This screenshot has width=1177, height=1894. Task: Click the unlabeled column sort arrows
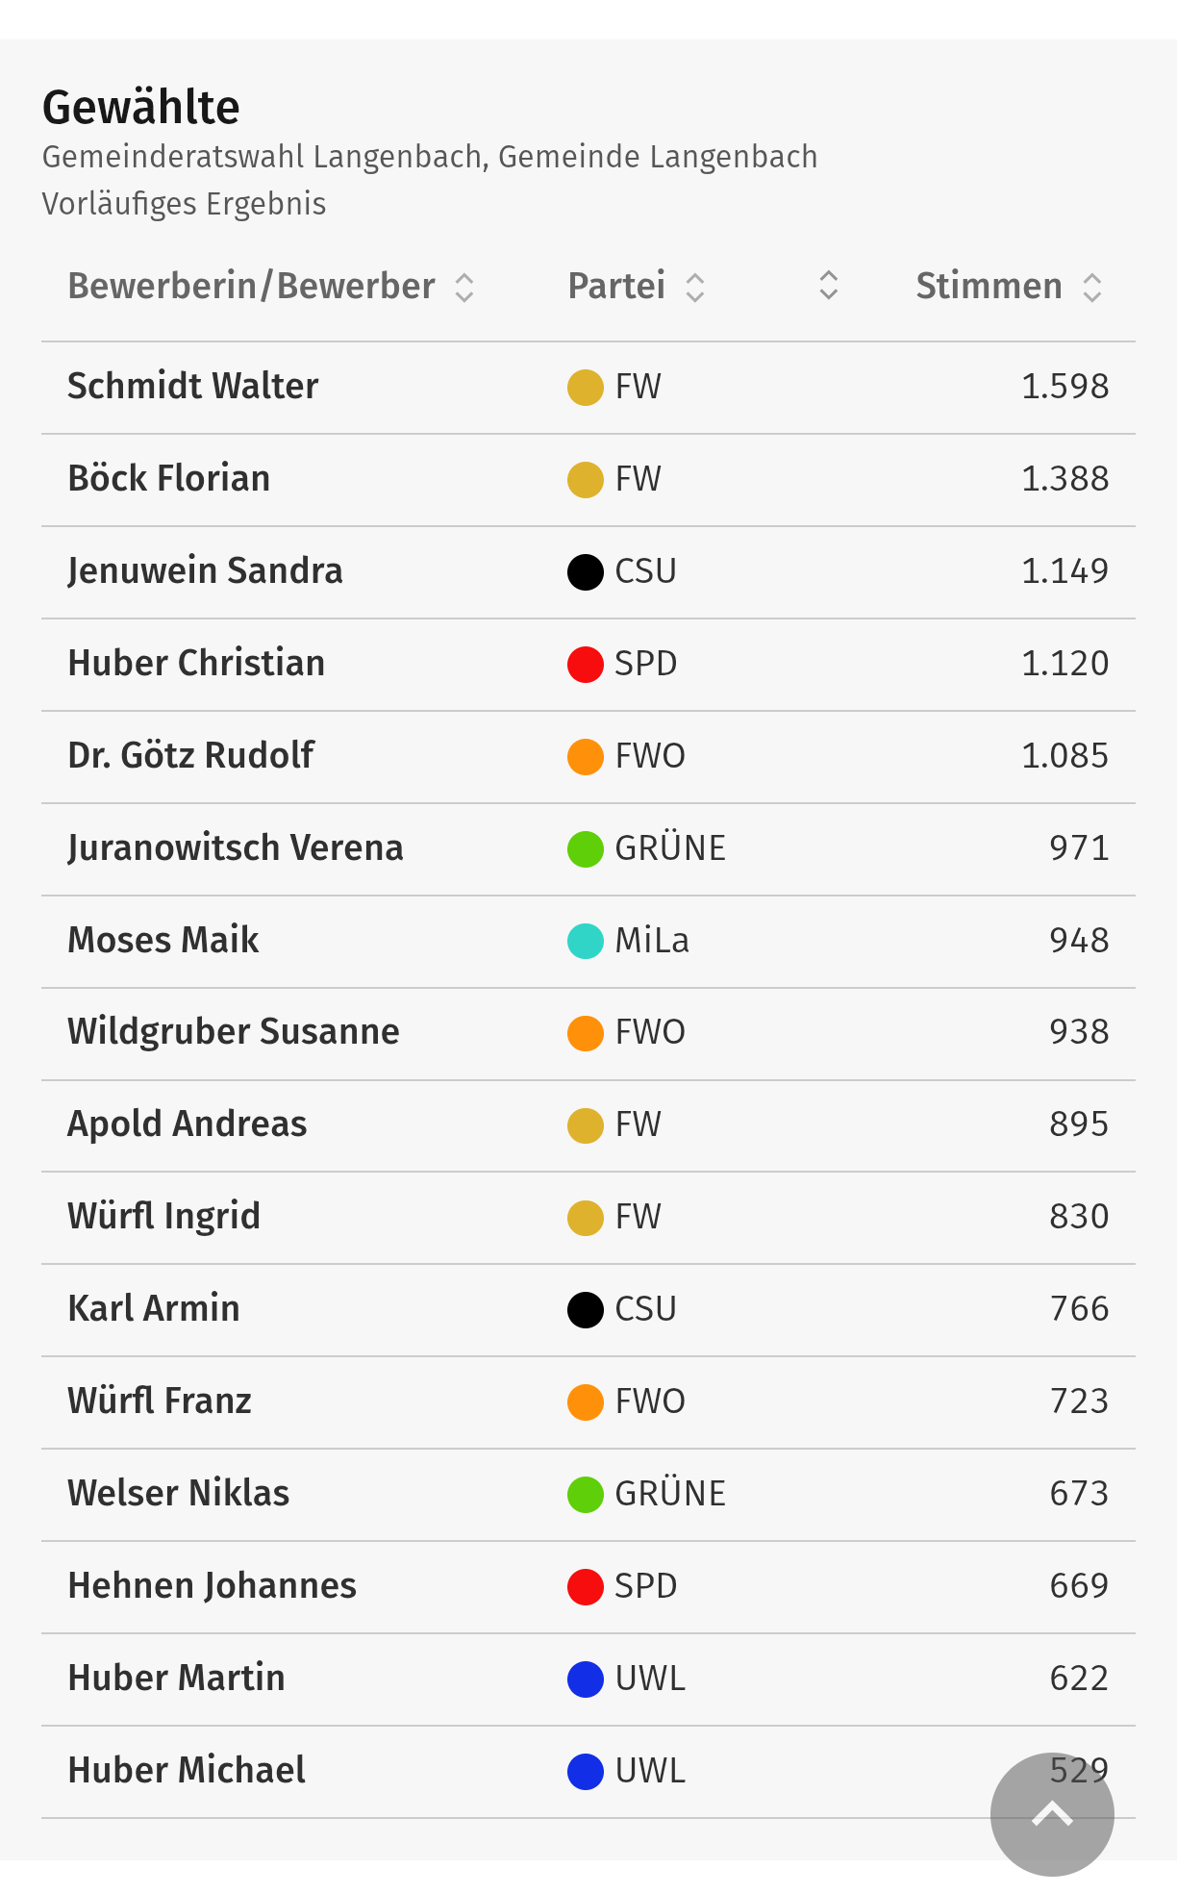pyautogui.click(x=828, y=285)
